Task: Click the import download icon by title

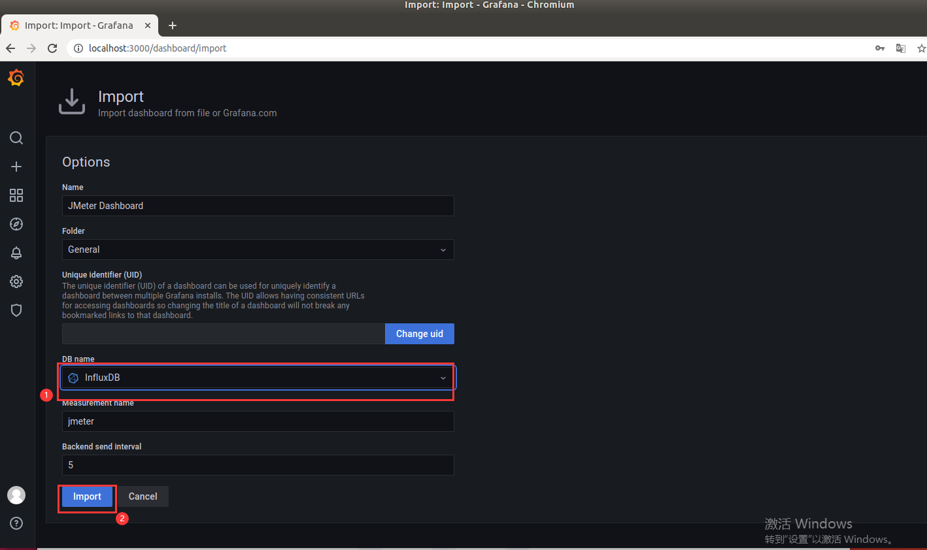Action: [72, 102]
